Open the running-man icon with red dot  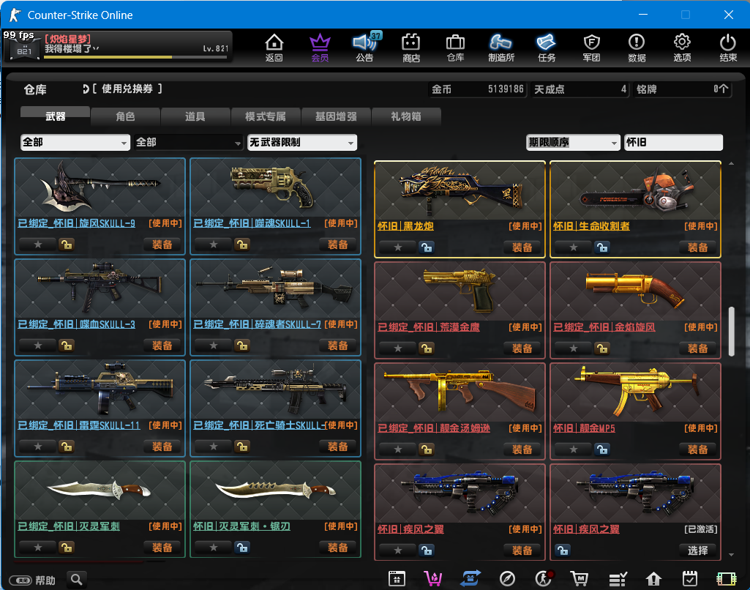tap(544, 578)
